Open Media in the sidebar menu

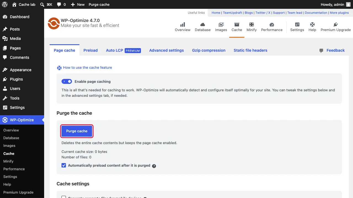[22, 38]
